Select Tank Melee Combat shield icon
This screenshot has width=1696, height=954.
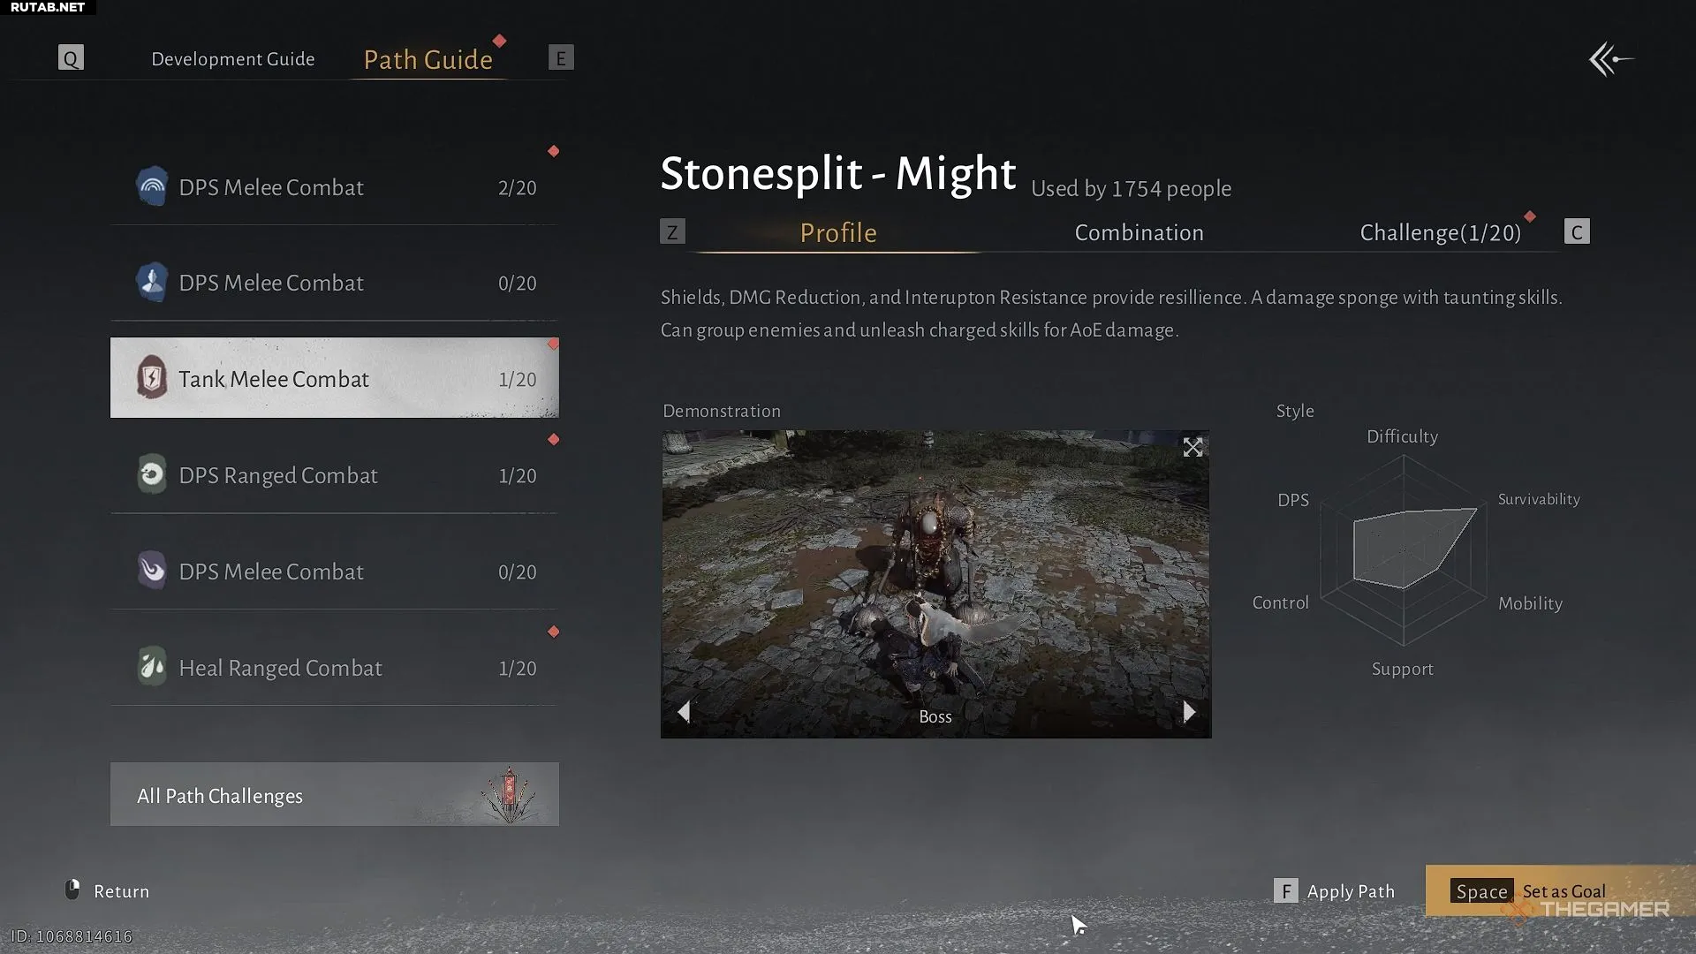click(x=152, y=378)
